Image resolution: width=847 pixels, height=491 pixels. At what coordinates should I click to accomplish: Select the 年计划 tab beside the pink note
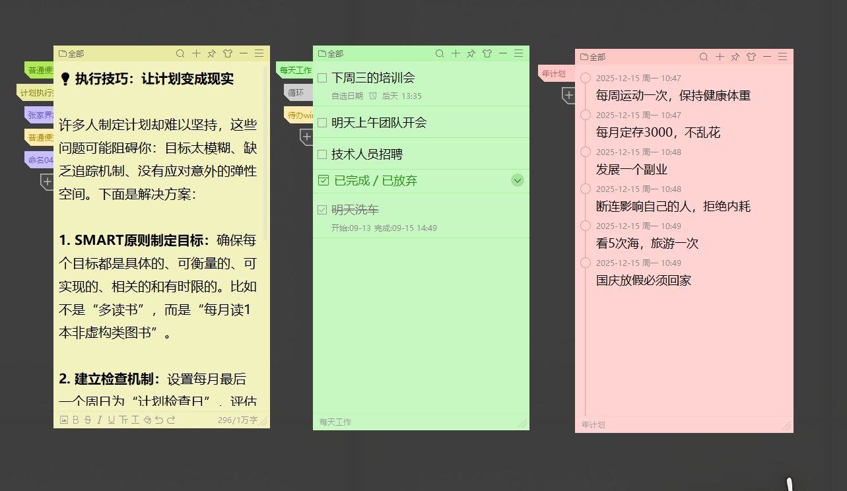[554, 74]
